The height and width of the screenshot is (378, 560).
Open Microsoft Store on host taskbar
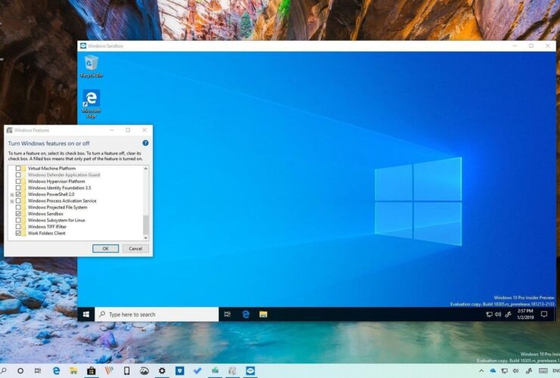coord(91,371)
